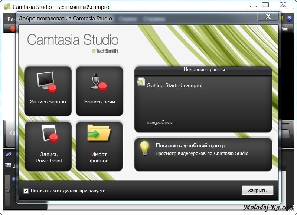Click the overlapping windows icon in main window
Screen dimensions: 297x215
[x=284, y=29]
